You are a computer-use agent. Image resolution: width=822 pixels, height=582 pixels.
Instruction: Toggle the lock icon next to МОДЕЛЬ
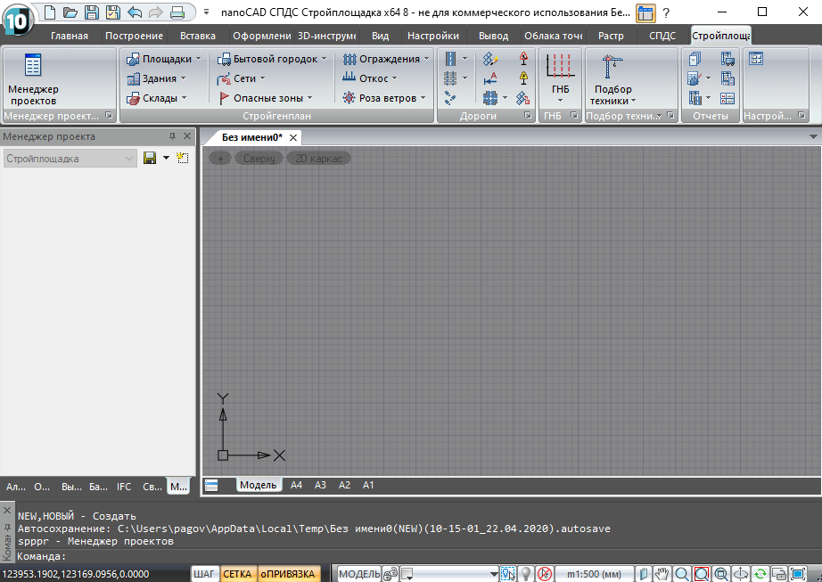pos(390,574)
